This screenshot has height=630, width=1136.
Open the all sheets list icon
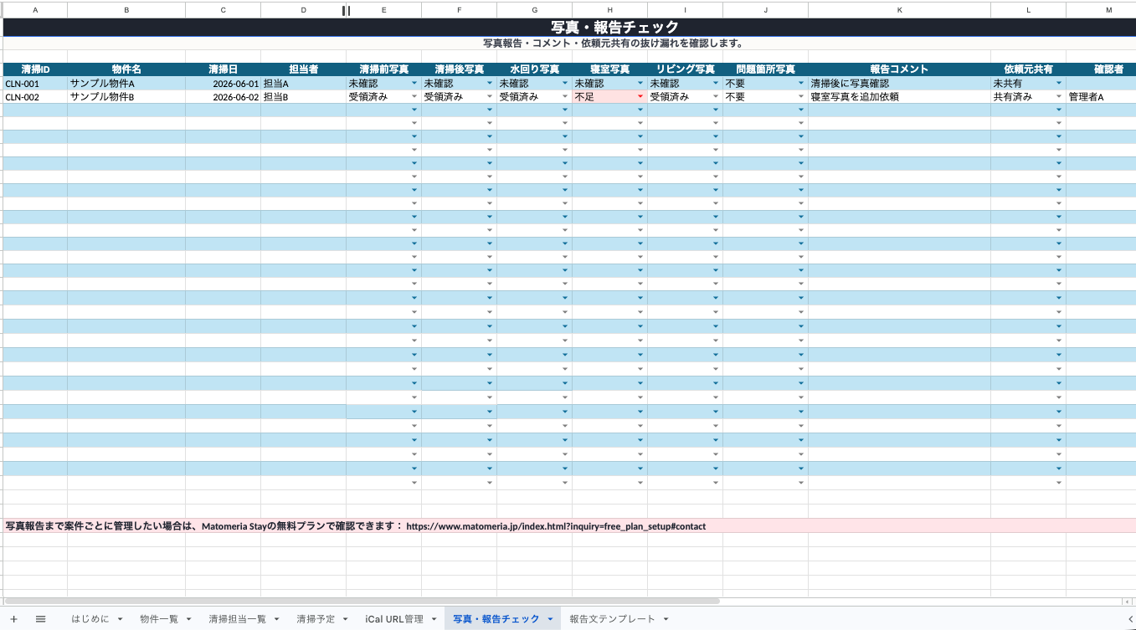[x=40, y=619]
